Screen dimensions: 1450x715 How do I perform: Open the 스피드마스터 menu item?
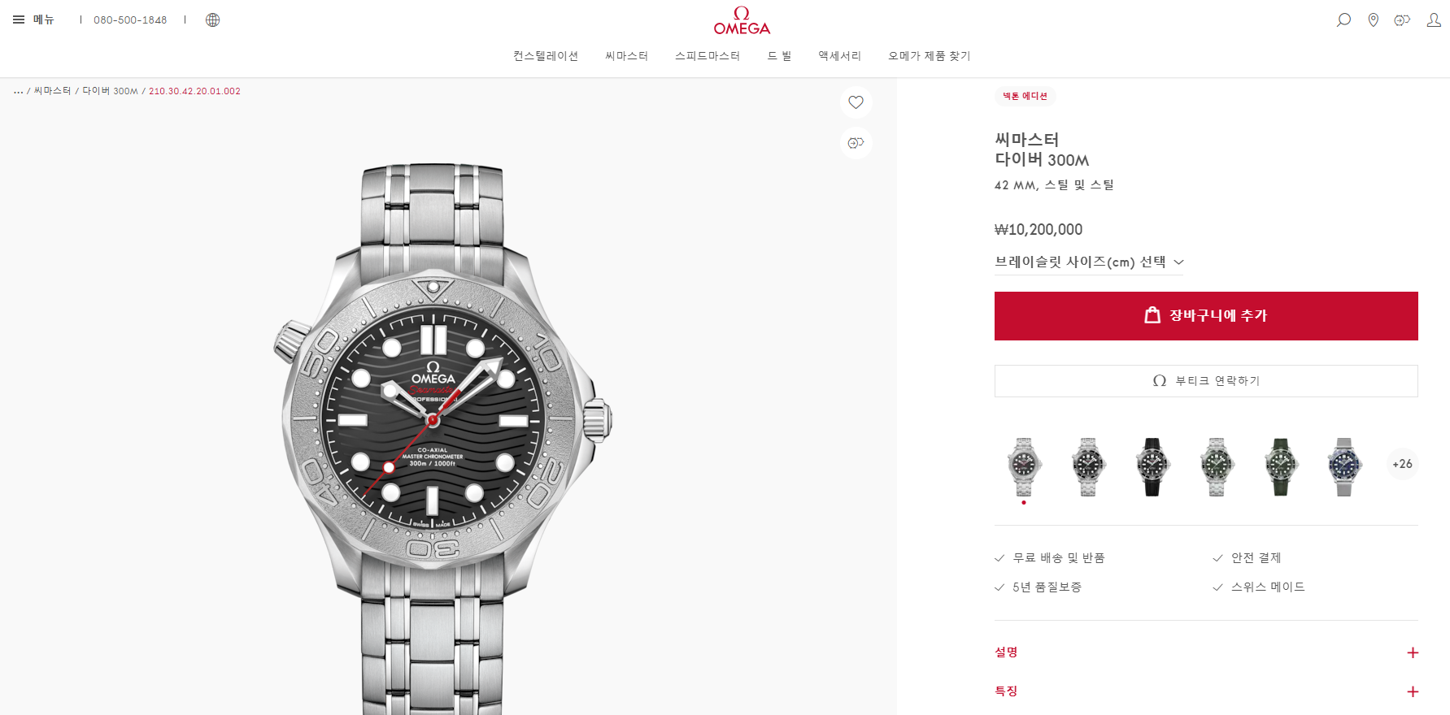[708, 55]
